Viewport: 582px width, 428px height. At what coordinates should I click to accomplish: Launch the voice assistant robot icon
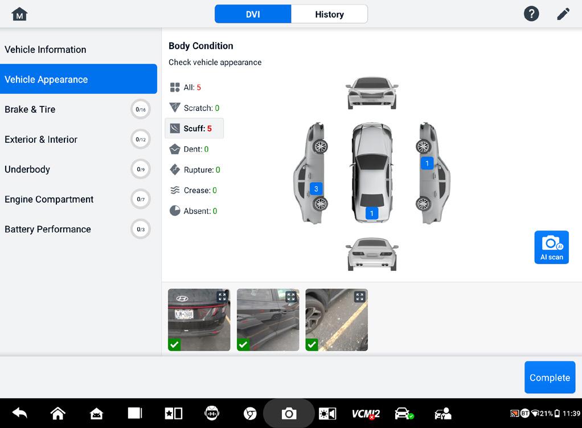(x=212, y=413)
